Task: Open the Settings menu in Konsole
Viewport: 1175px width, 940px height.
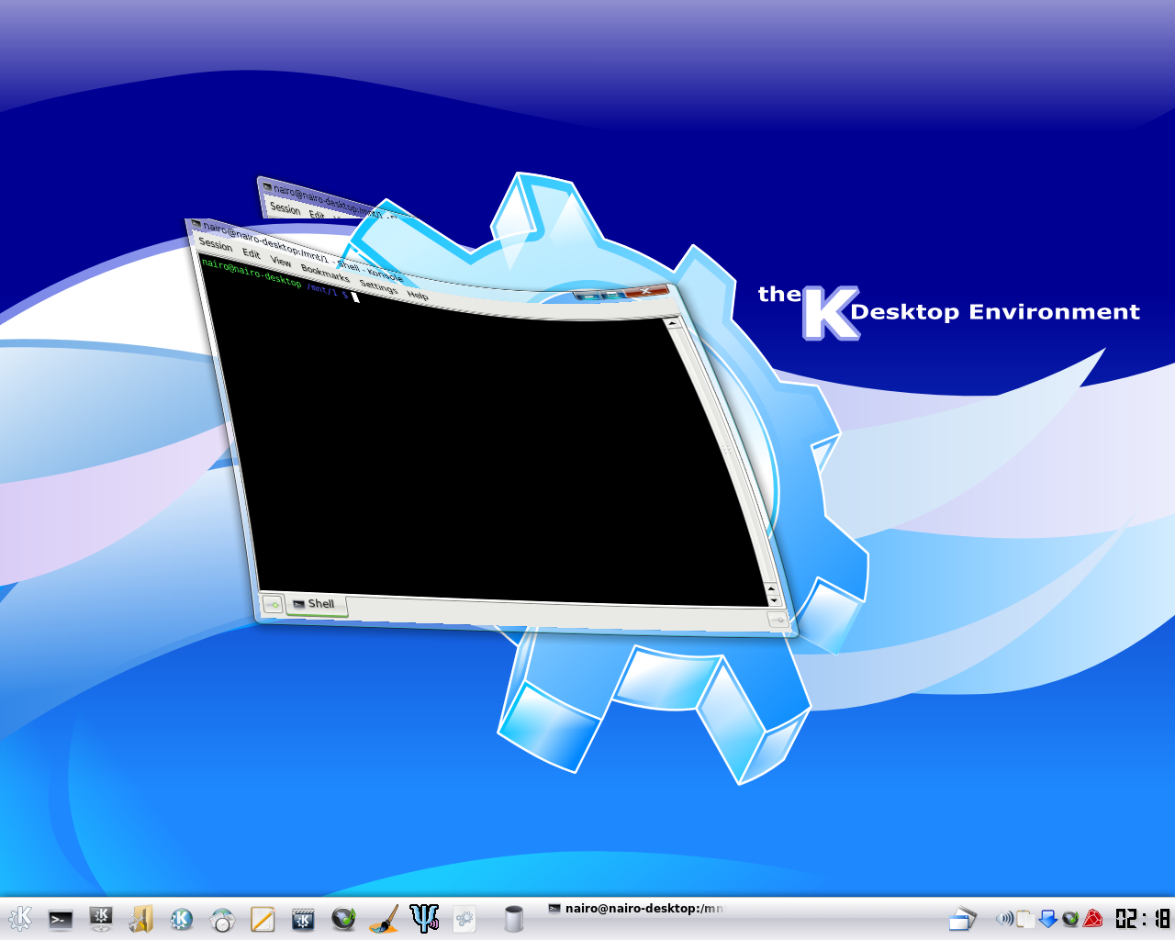Action: point(378,286)
